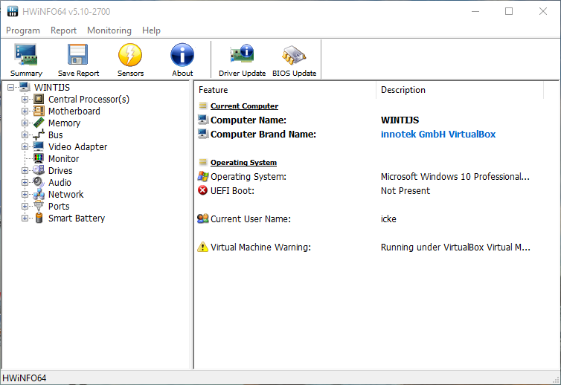Screen dimensions: 561x385
Task: Open the Help menu
Action: (151, 30)
